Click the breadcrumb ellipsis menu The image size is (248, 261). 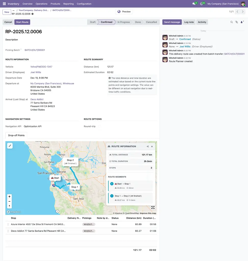pos(14,10)
